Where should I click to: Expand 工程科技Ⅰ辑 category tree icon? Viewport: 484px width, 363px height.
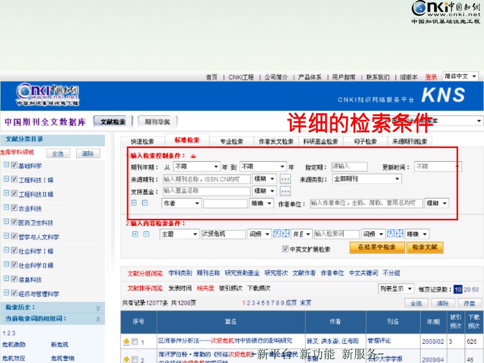point(6,179)
